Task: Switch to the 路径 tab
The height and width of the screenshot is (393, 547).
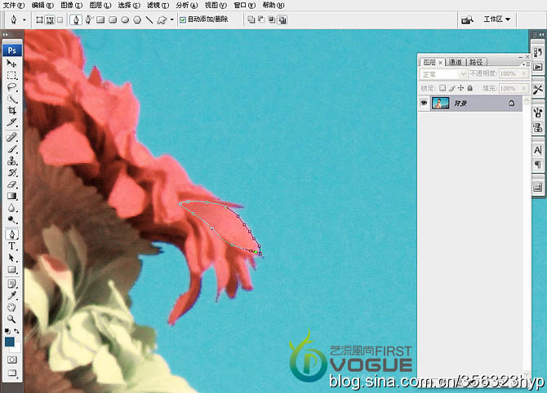Action: 476,61
